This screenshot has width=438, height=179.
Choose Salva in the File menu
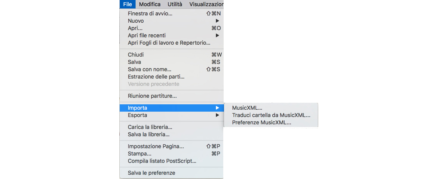134,62
